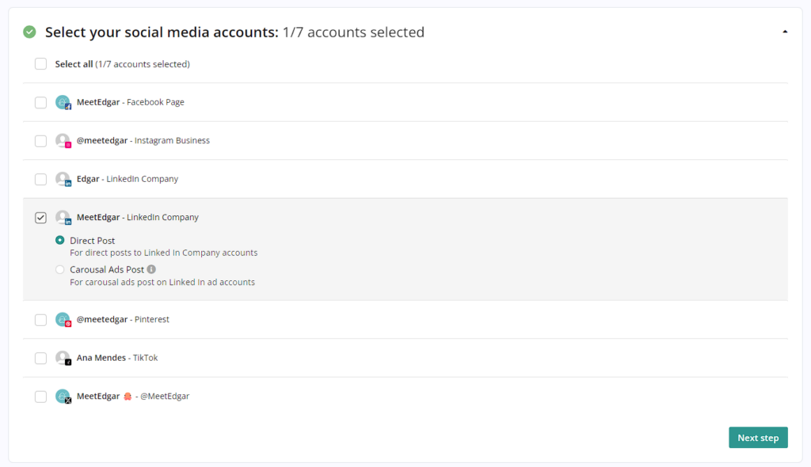Click the 'Ana Mendes - TikTok' label
This screenshot has height=467, width=811.
[117, 358]
